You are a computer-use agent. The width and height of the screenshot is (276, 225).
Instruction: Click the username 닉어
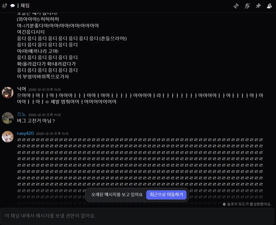click(x=22, y=89)
